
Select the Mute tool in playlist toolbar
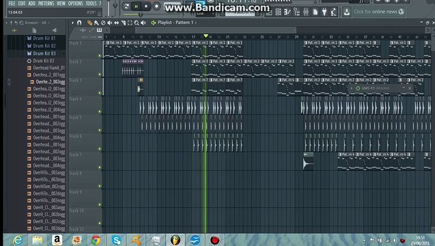110,23
